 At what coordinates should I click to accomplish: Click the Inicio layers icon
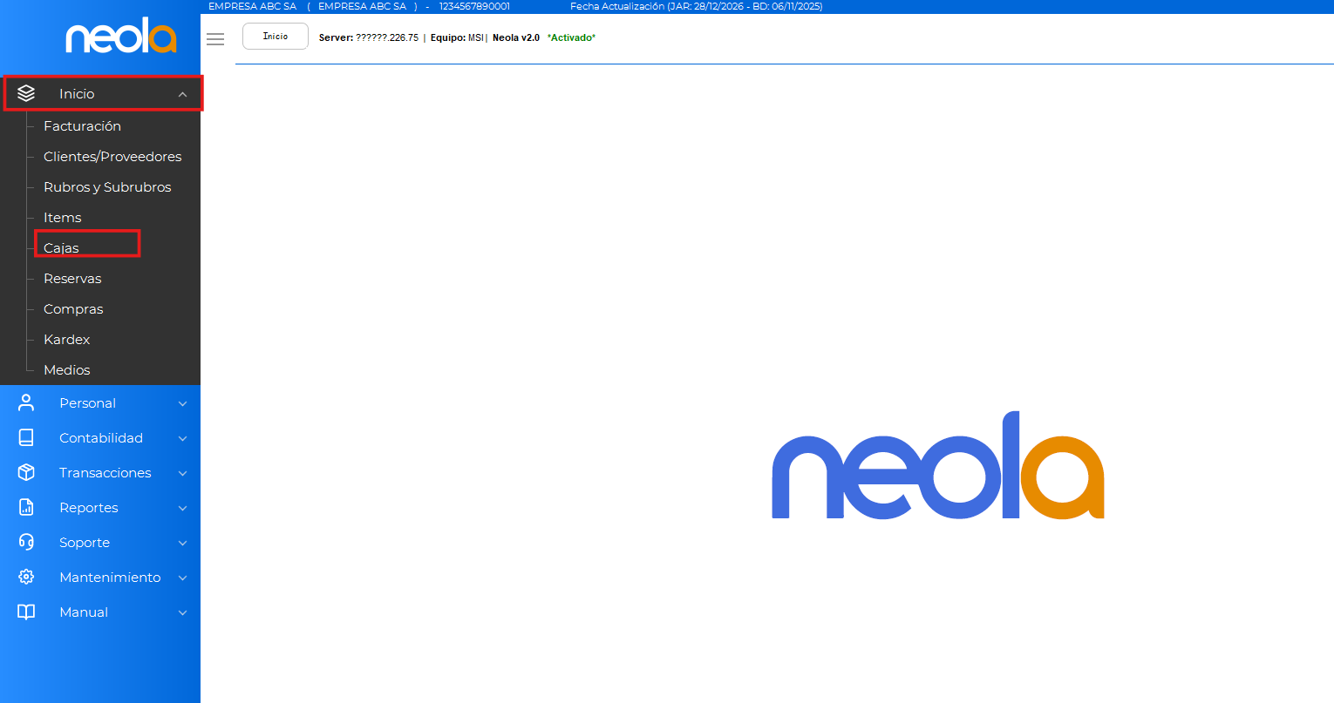[26, 93]
